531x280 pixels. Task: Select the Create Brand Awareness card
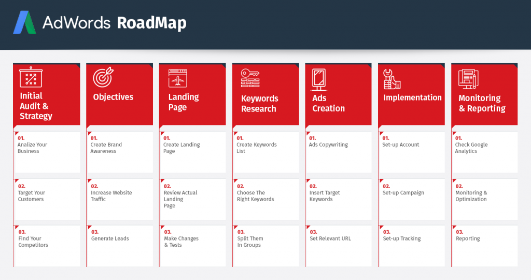click(x=120, y=152)
